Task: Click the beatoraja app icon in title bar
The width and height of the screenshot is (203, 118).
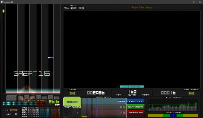Action: (x=2, y=2)
